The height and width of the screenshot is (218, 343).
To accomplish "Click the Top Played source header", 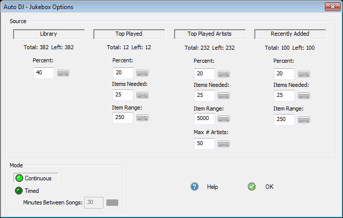I will [x=129, y=34].
